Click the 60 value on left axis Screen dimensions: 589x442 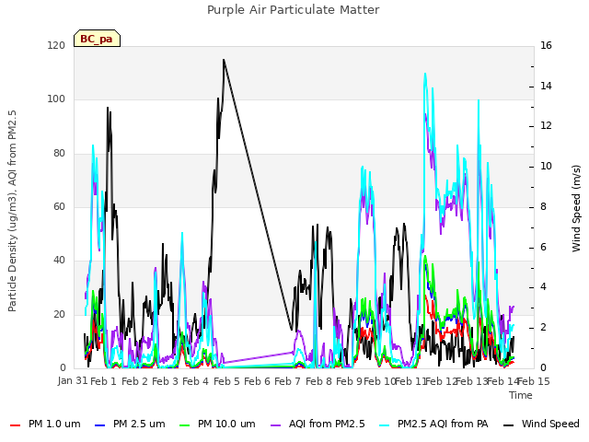pos(59,206)
